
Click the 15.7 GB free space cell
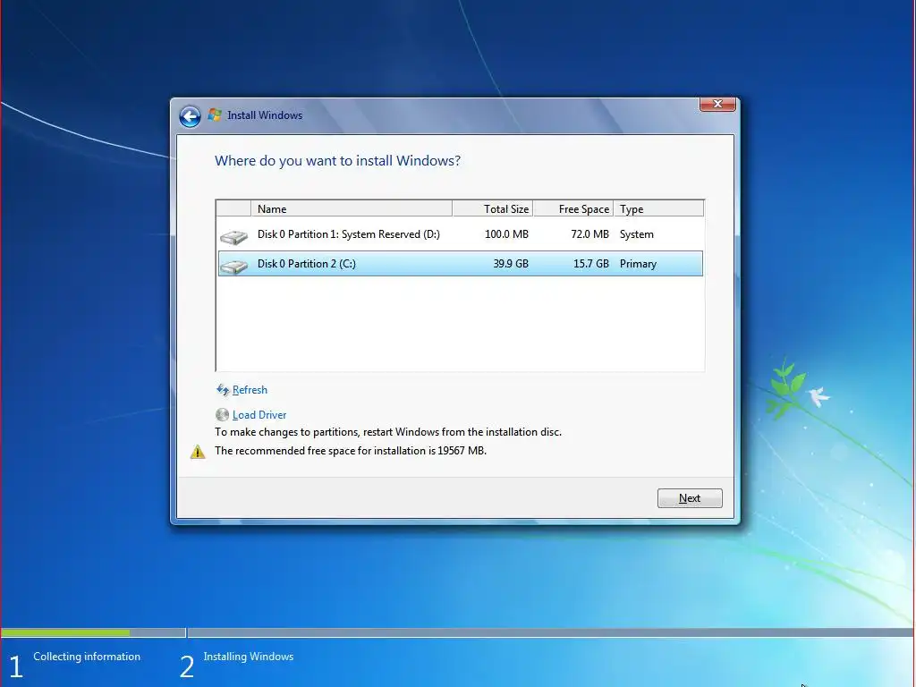point(590,264)
